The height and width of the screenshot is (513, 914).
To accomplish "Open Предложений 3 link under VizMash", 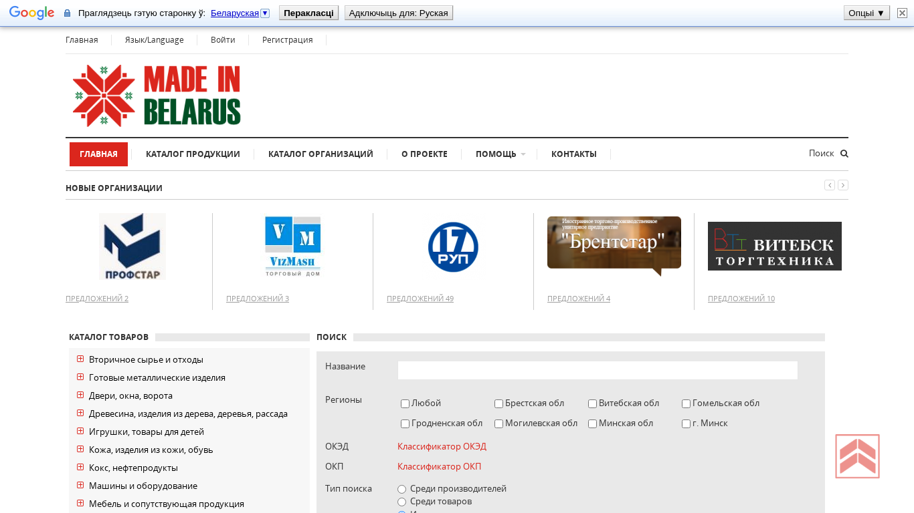I will pyautogui.click(x=258, y=299).
